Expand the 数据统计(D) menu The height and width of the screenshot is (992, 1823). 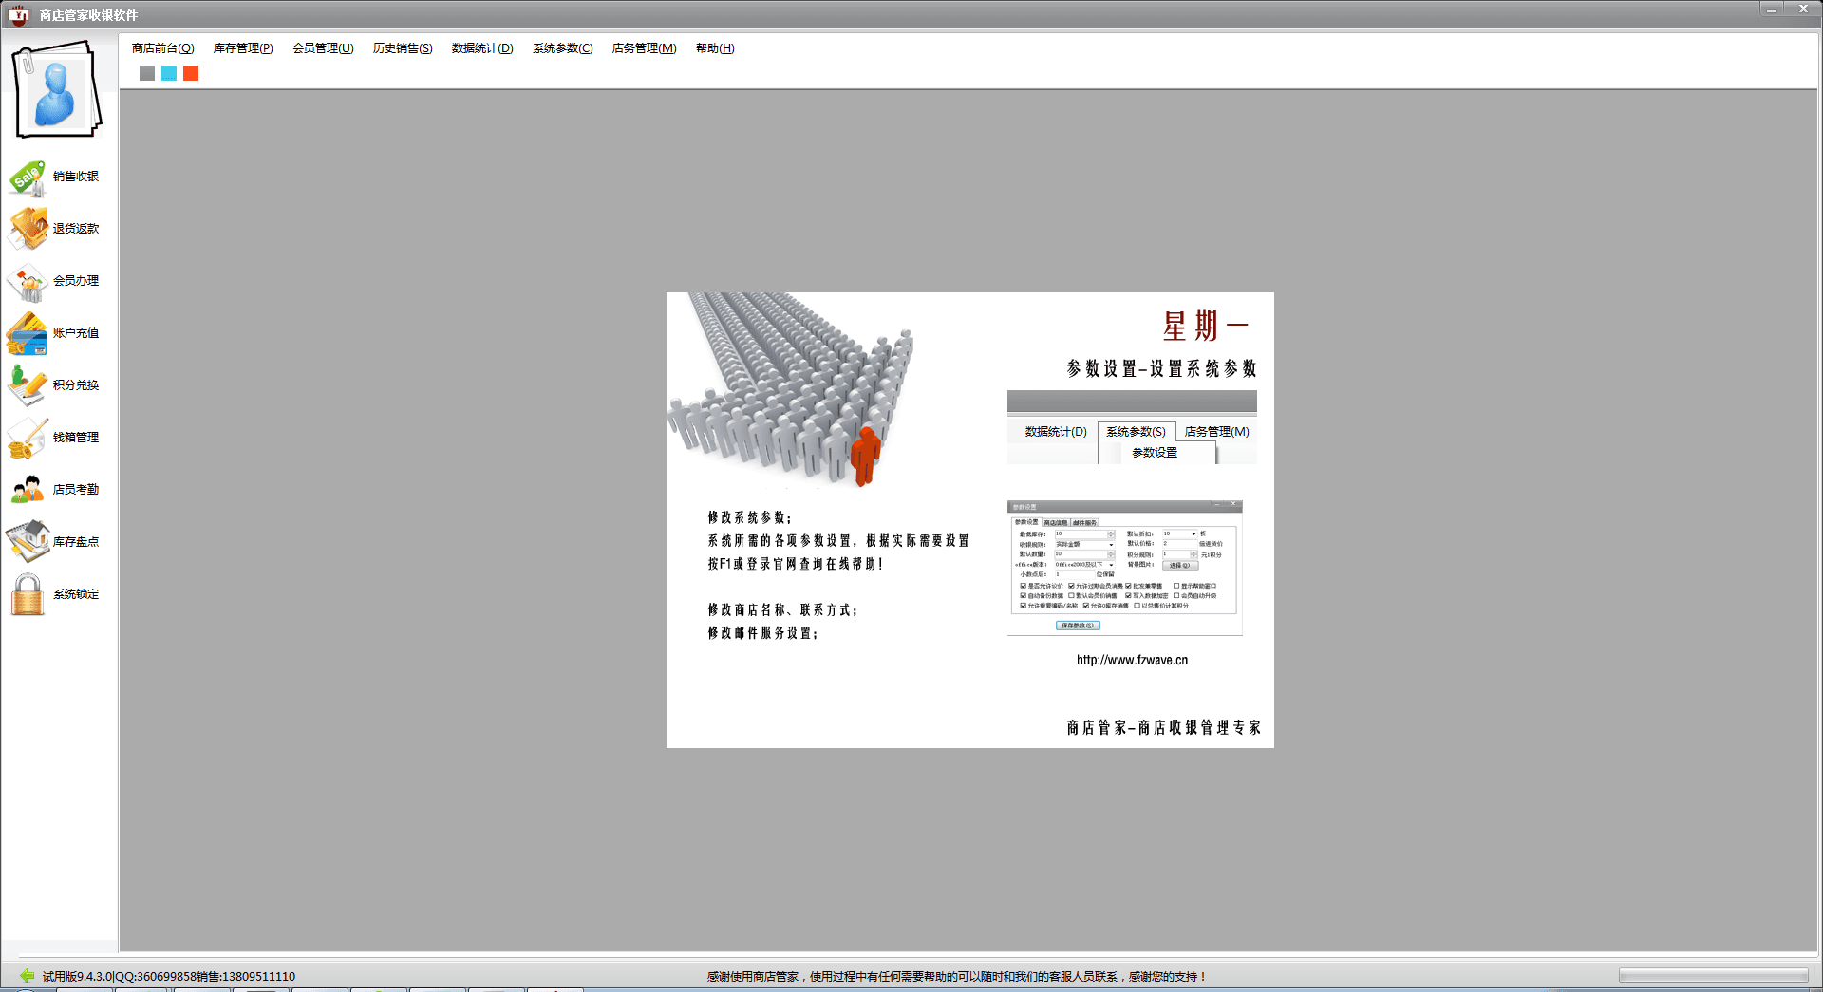(x=482, y=48)
